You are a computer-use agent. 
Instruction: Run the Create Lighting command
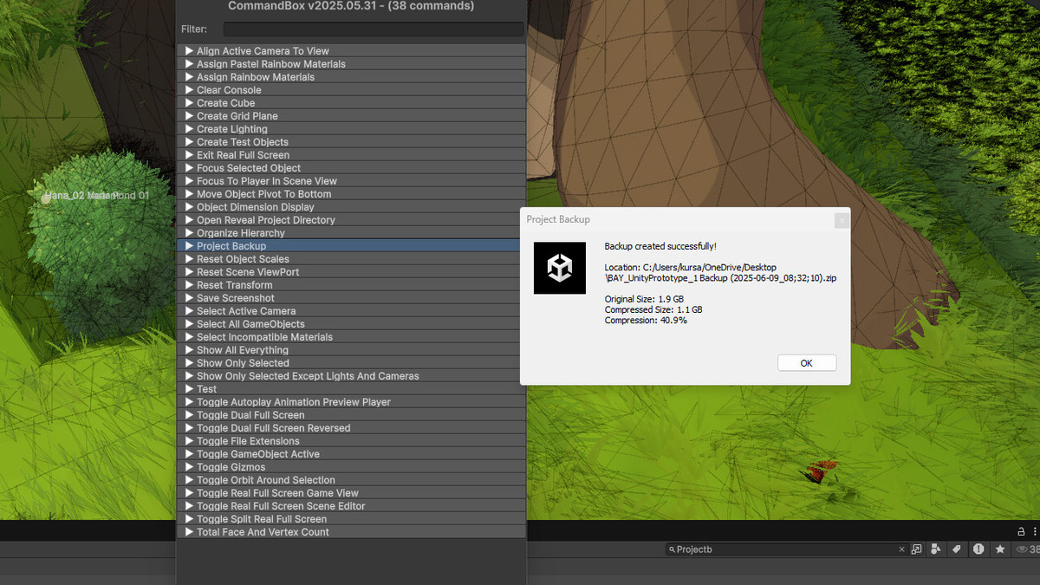[351, 129]
